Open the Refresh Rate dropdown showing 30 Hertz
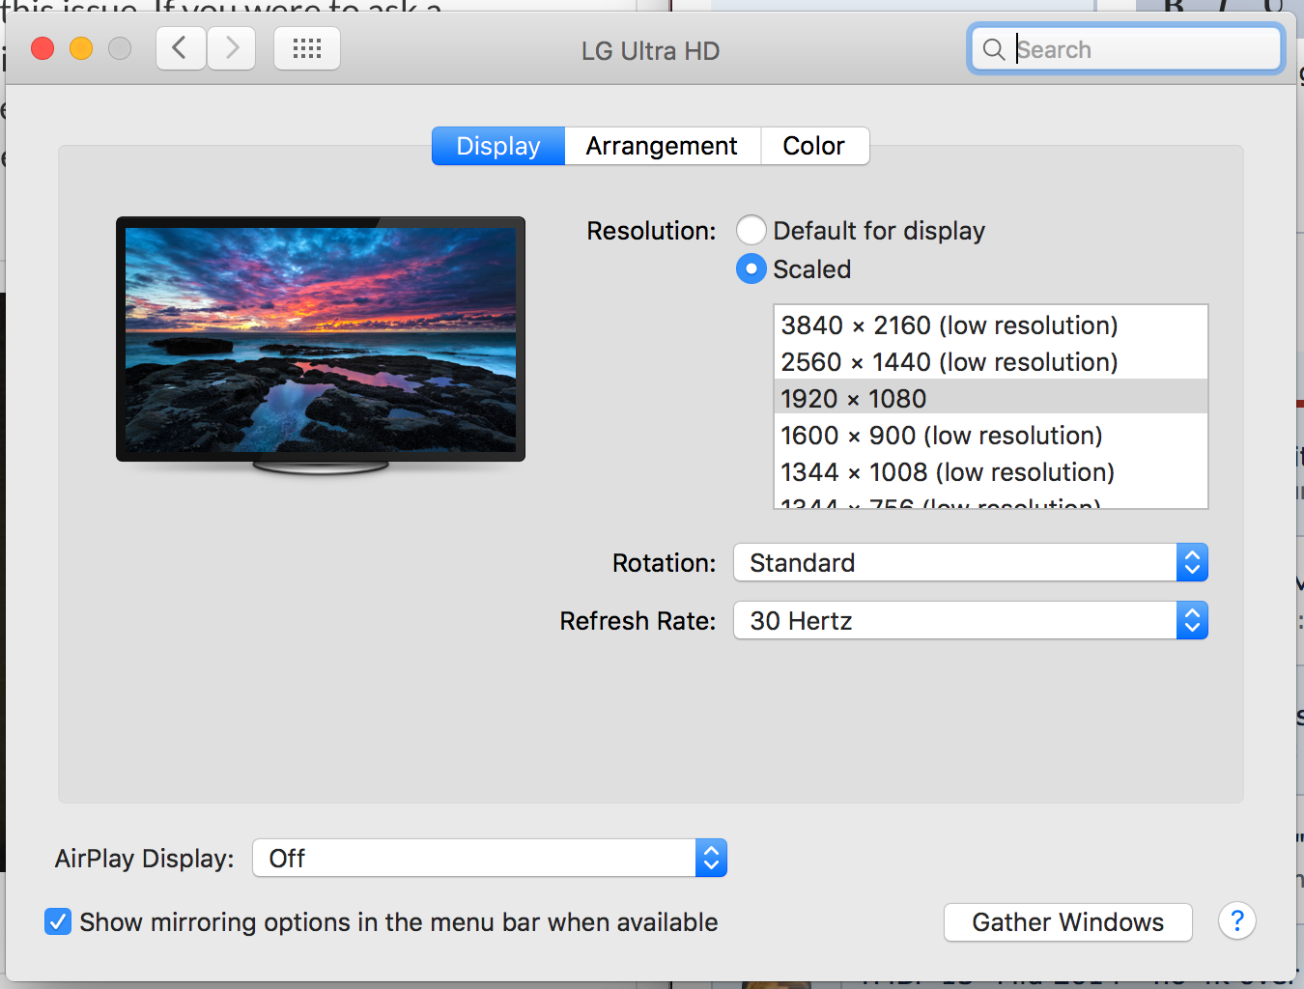1304x989 pixels. (x=971, y=620)
